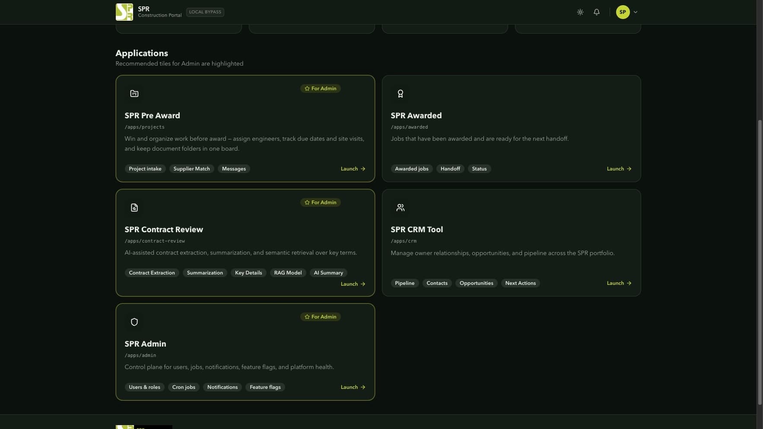Select the Project intake tag

(145, 169)
